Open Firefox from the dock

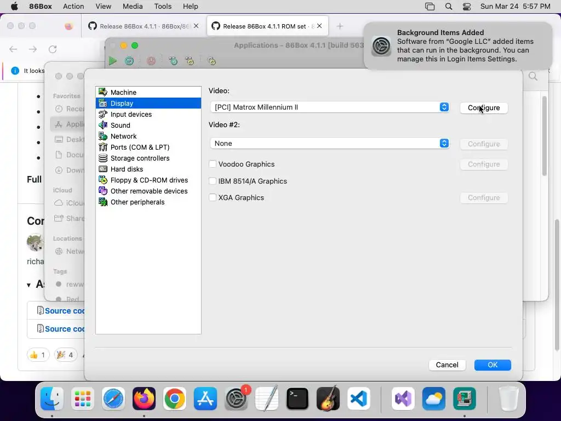[x=144, y=399]
